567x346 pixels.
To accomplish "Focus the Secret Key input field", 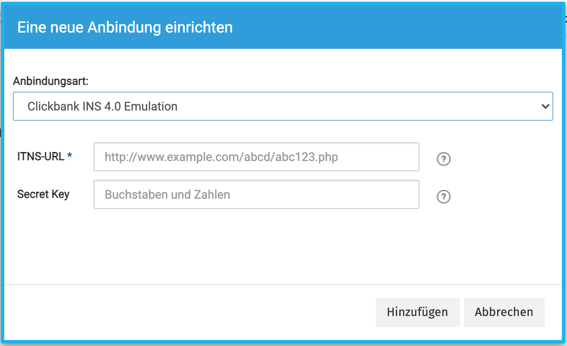I will [256, 194].
